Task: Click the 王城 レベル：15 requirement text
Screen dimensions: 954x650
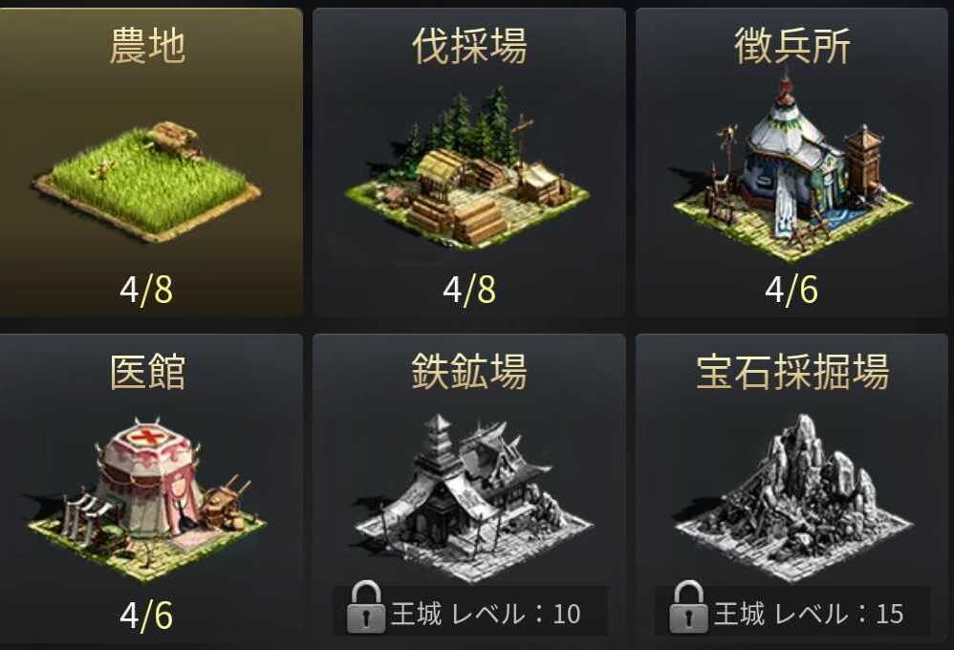Action: (810, 614)
